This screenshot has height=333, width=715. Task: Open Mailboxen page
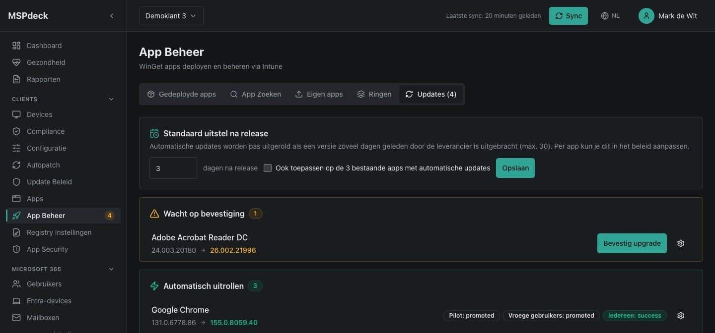63,318
